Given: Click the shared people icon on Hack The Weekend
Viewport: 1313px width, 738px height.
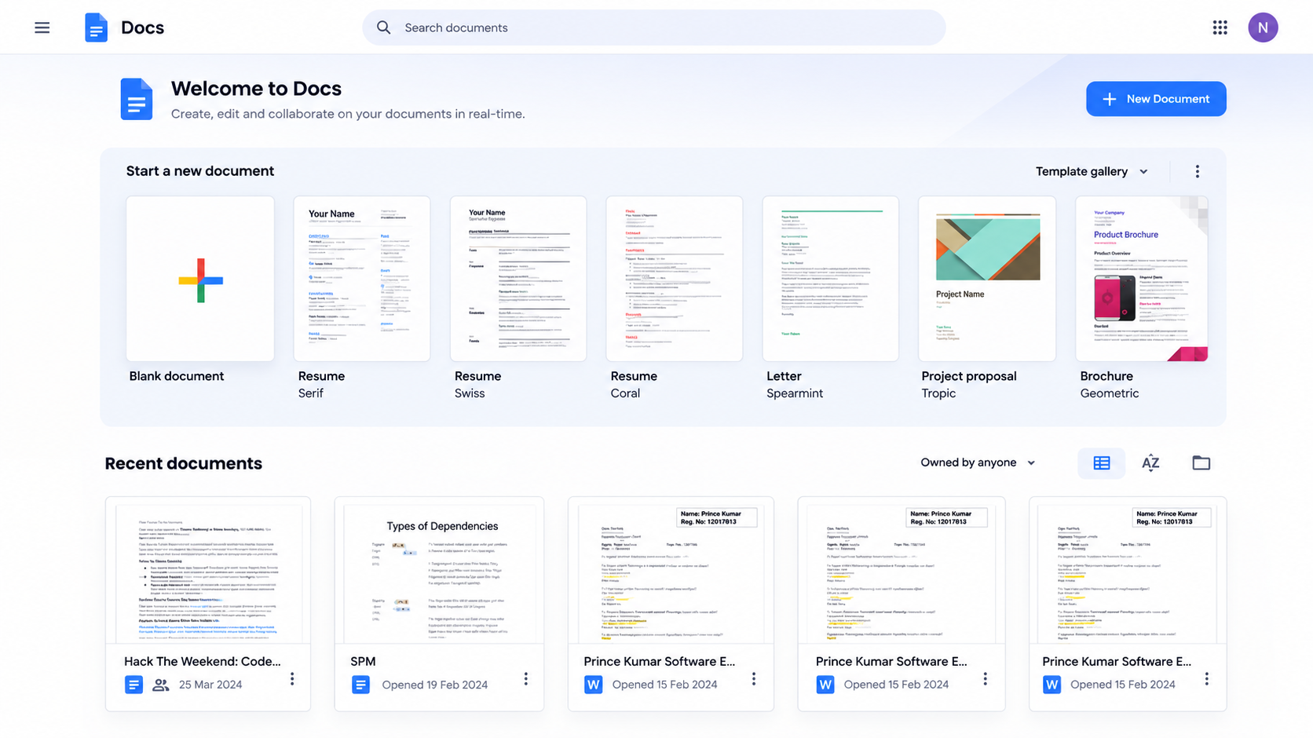Looking at the screenshot, I should [x=161, y=685].
